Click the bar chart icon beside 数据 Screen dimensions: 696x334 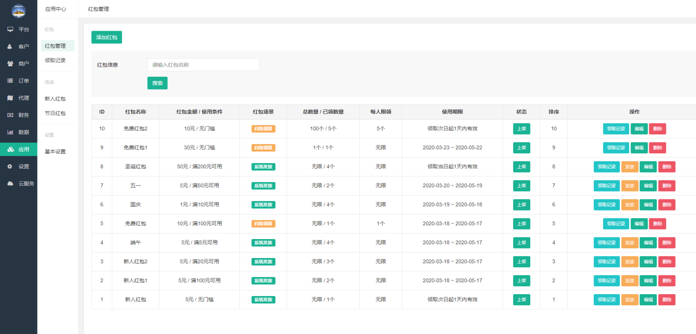[x=10, y=132]
